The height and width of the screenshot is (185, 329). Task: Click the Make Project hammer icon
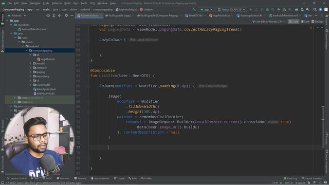194,9
